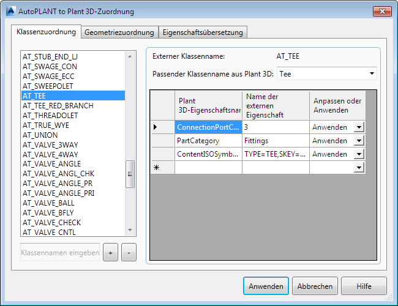Click the Name der externen Eigenschaft header
Viewport: 398px width, 306px height.
coord(276,105)
